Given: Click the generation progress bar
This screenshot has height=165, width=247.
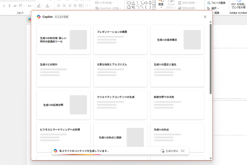Looking at the screenshot, I should (80, 155).
